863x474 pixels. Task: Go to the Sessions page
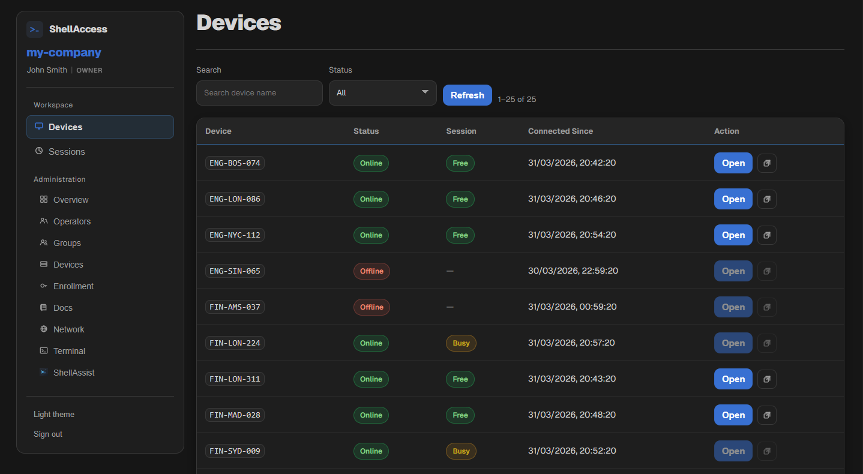[x=100, y=152]
